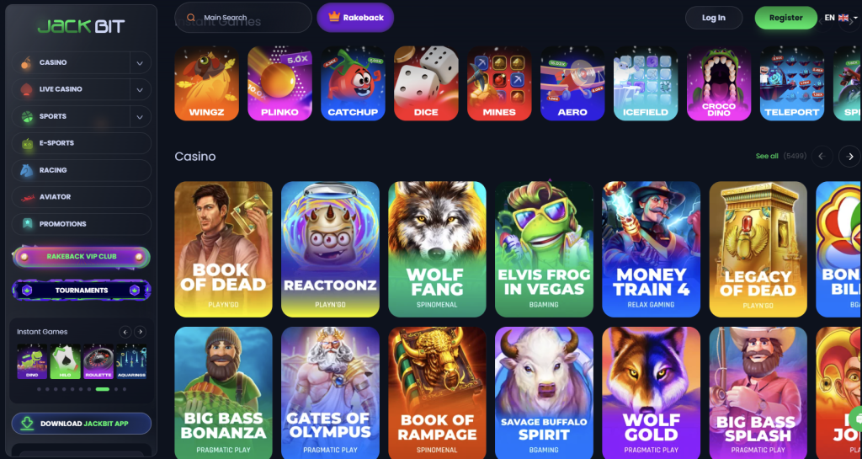Click the active green carousel indicator dot

coord(102,389)
